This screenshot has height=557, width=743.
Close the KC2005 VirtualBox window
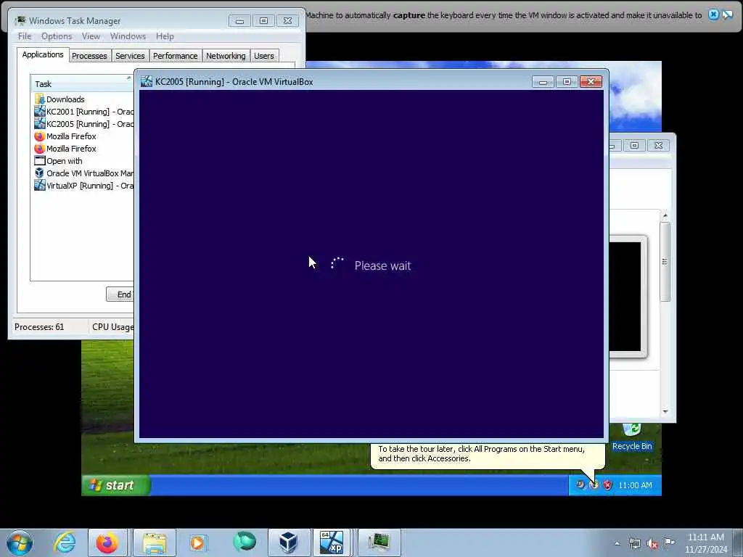click(x=591, y=82)
